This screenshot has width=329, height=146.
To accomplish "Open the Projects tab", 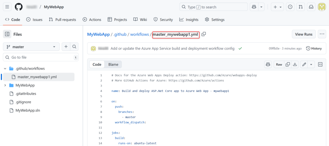I will [x=117, y=20].
